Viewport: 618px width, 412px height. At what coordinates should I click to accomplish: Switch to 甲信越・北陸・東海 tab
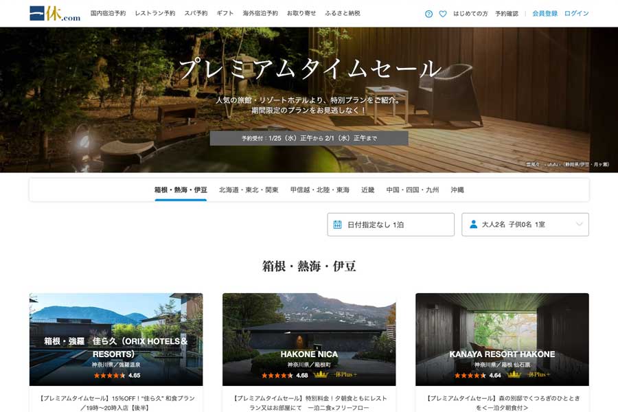(x=319, y=190)
